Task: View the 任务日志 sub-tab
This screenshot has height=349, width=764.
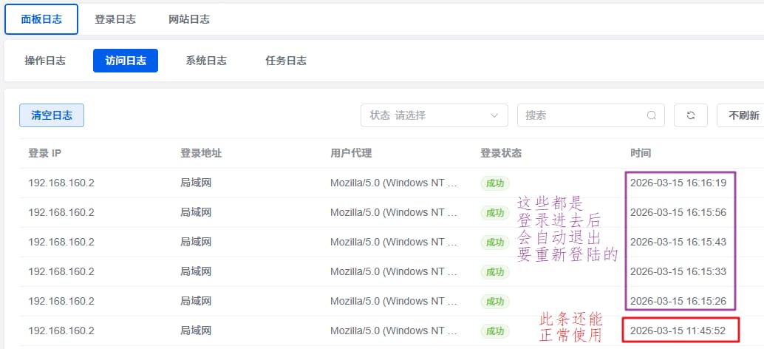Action: (x=286, y=61)
